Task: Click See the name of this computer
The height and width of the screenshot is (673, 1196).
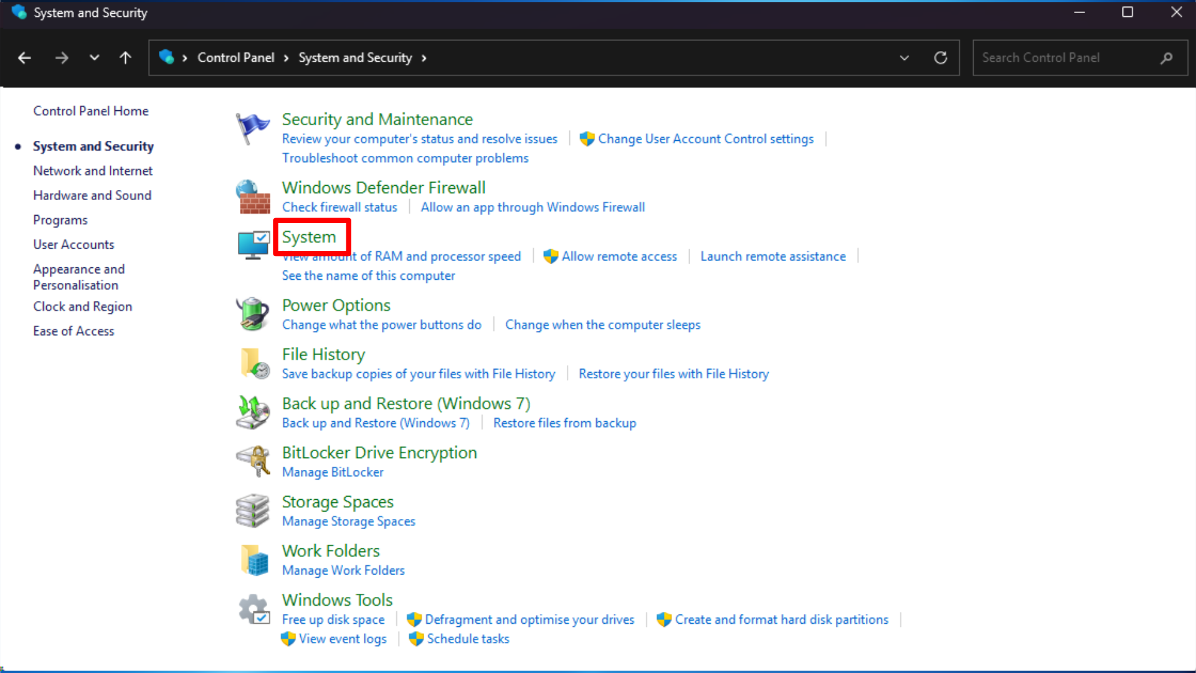Action: (x=368, y=275)
